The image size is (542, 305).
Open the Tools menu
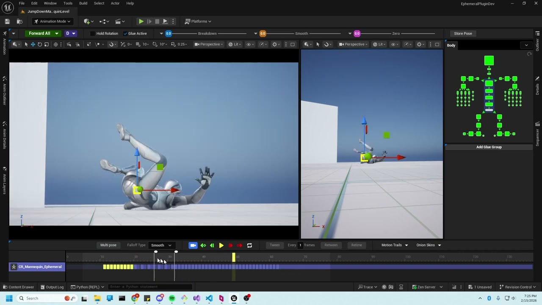(68, 3)
